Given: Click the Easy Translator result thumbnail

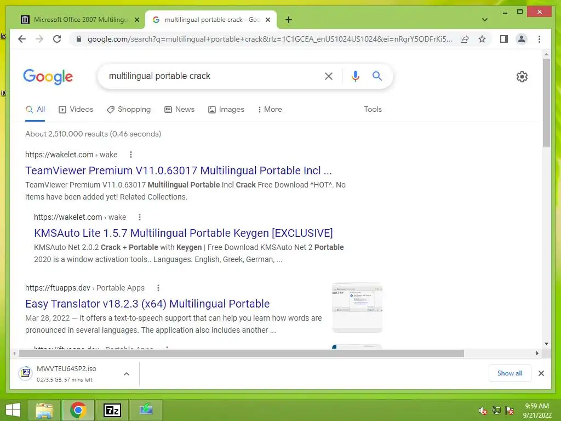Looking at the screenshot, I should 357,308.
